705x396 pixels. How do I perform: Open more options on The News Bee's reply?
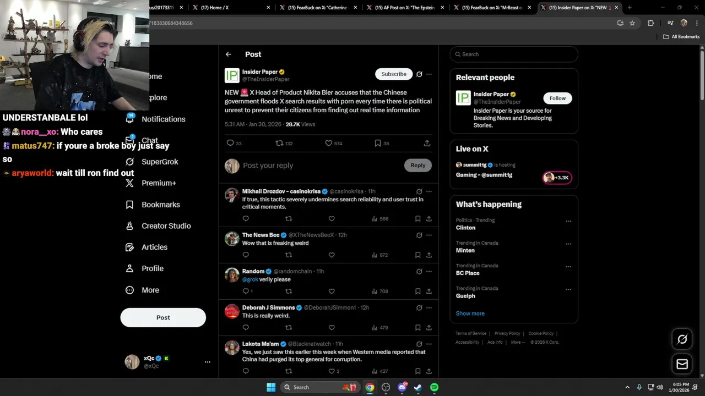pyautogui.click(x=429, y=235)
